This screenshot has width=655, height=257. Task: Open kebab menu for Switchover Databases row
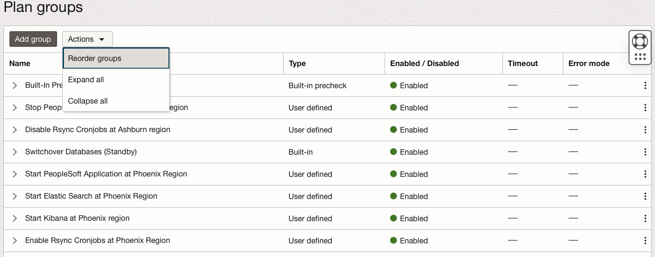[645, 152]
